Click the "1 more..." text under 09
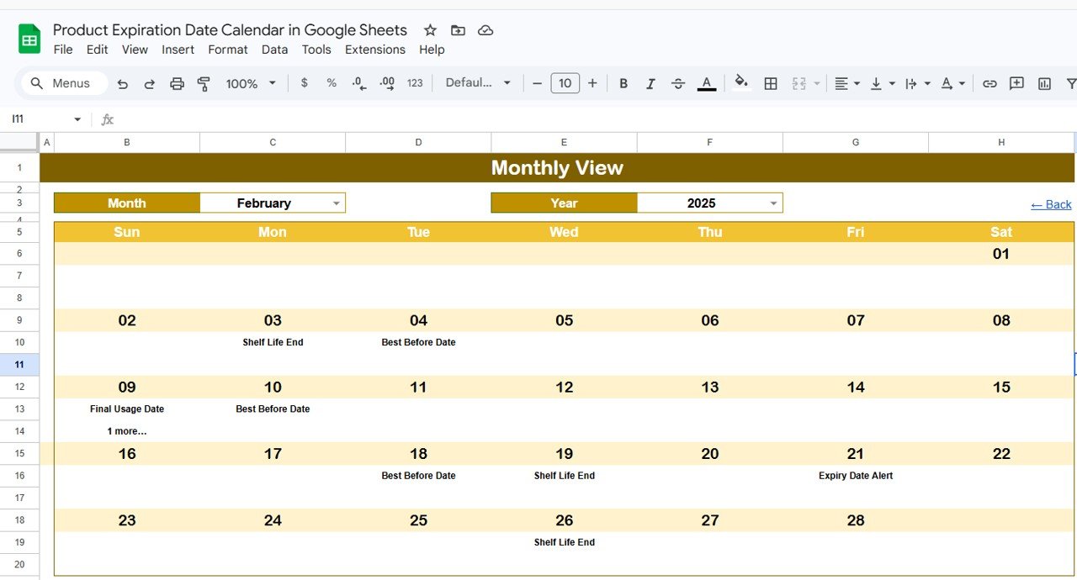The image size is (1077, 580). click(127, 431)
